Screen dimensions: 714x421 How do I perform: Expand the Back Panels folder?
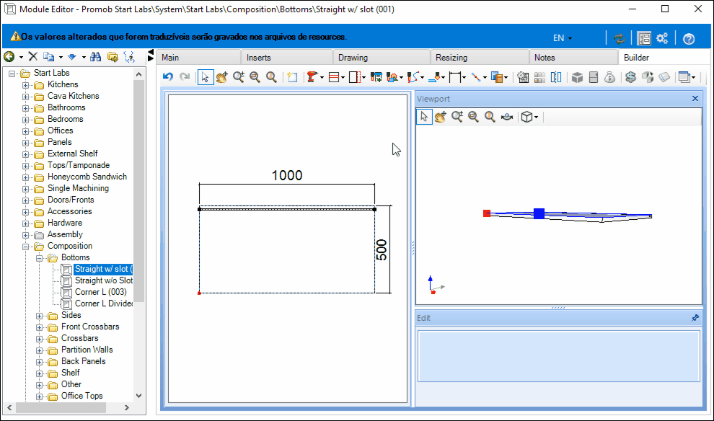click(x=40, y=362)
